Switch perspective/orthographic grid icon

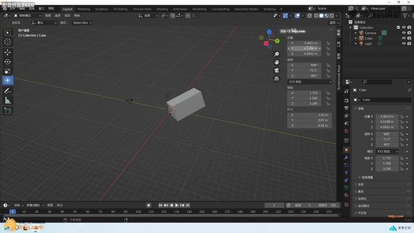coord(276,78)
